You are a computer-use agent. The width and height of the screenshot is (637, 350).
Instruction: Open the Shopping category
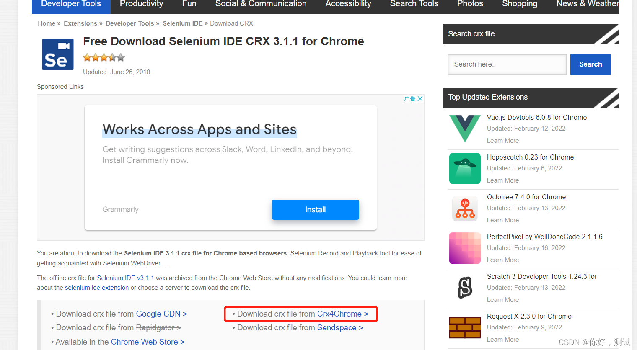pos(520,4)
